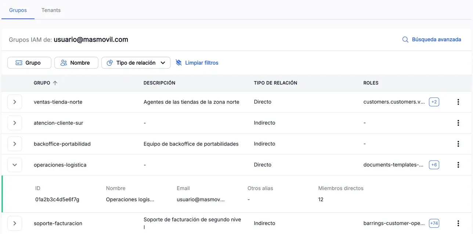Switch to the Tenants tab
Screen dimensions: 473x234
pos(51,10)
